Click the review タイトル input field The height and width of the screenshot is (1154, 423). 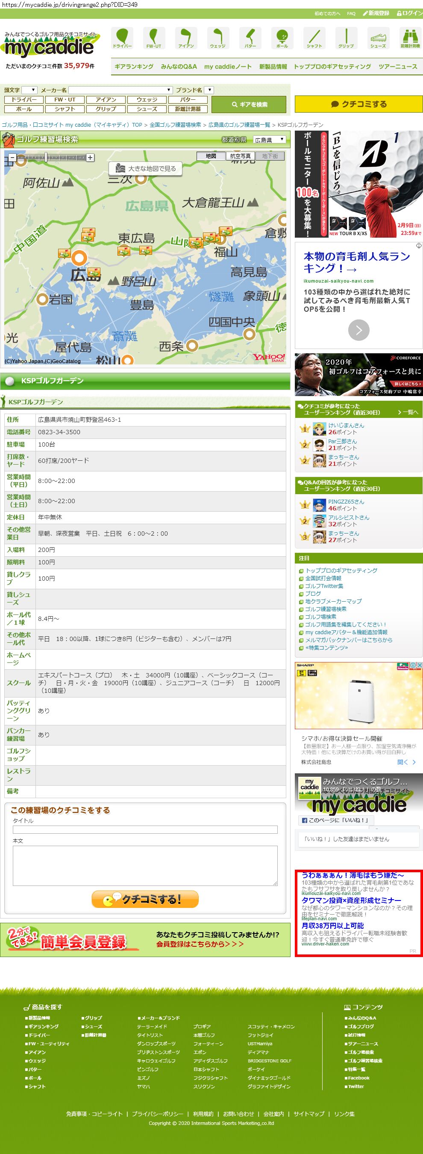[x=145, y=830]
